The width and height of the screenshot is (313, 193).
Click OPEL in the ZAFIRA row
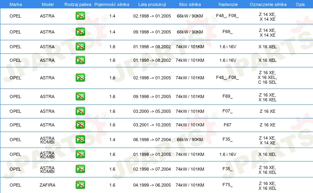click(15, 185)
